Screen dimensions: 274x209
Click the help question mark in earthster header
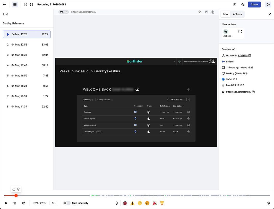coord(179,61)
